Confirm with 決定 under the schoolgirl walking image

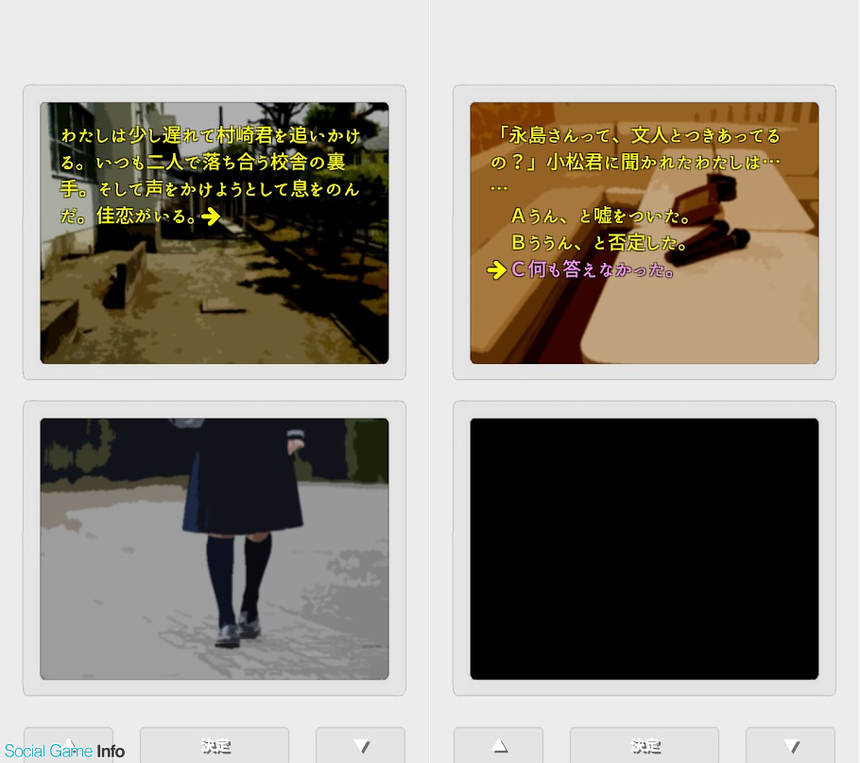click(215, 745)
